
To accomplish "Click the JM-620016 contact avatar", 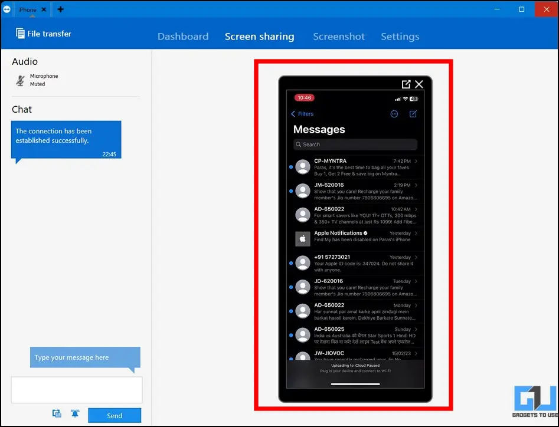I will [303, 191].
